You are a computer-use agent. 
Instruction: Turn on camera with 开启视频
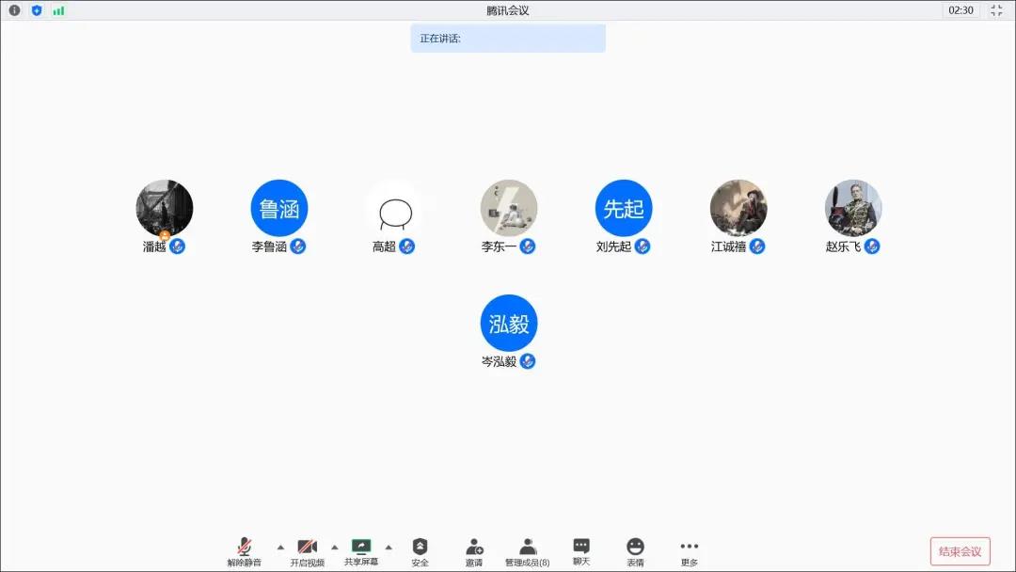tap(307, 550)
